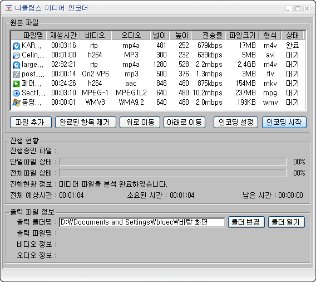Viewport: 316px width, 282px height.
Task: Select the large m4v file icon
Action: 16,65
